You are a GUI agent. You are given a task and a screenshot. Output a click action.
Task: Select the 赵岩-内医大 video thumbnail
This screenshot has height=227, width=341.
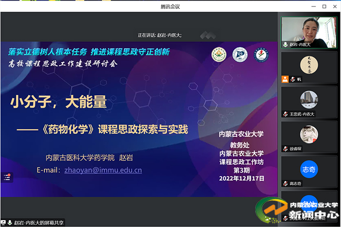(x=309, y=33)
